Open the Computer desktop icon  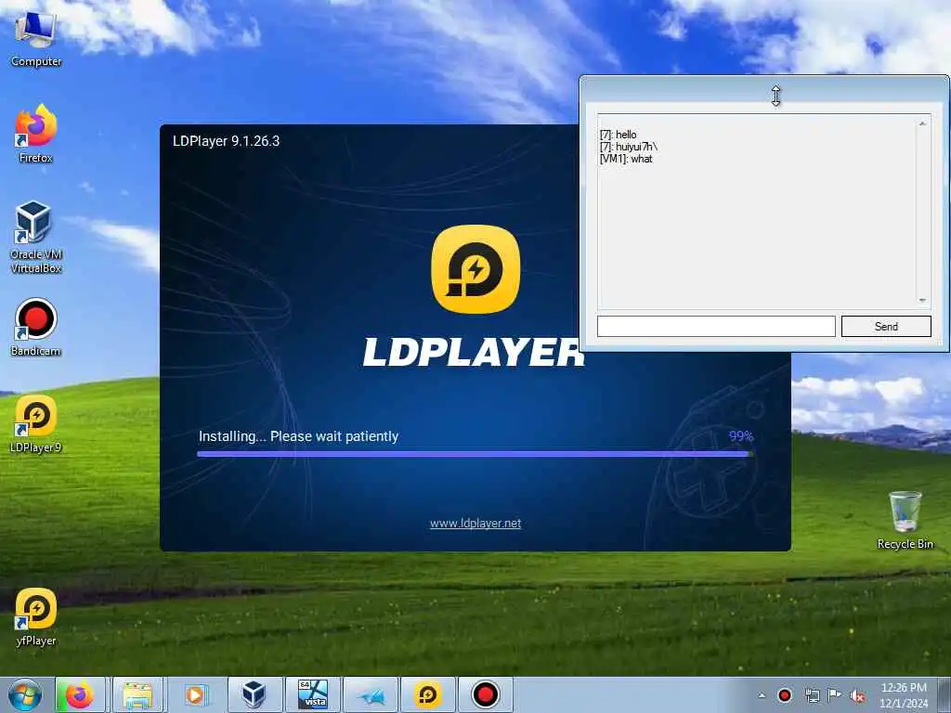coord(36,39)
